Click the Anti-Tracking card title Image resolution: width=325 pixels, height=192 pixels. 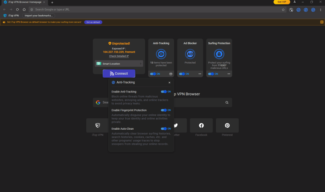pyautogui.click(x=161, y=43)
